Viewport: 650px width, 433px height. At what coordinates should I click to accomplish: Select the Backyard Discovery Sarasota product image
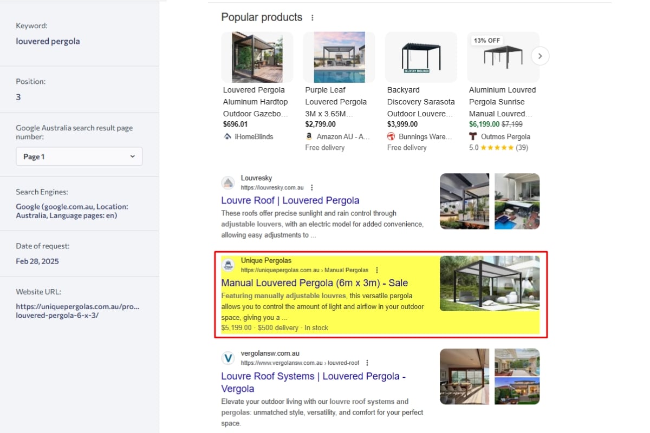(x=421, y=57)
